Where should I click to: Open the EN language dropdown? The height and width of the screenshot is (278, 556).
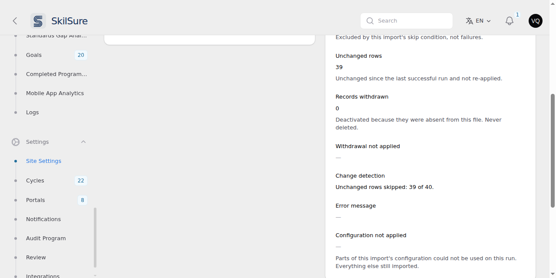[x=478, y=21]
